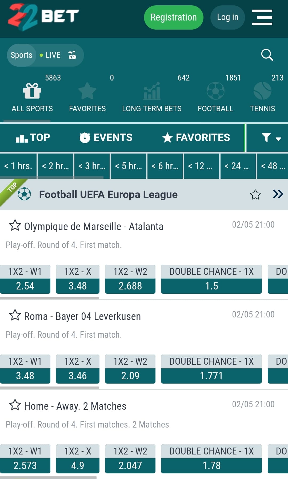This screenshot has width=288, height=479.
Task: Open the filter dropdown arrow
Action: pos(278,139)
